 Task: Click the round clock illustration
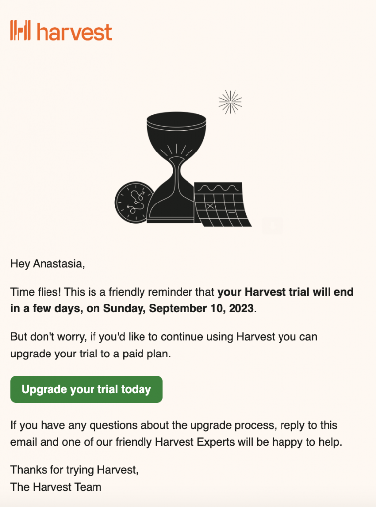[x=135, y=203]
